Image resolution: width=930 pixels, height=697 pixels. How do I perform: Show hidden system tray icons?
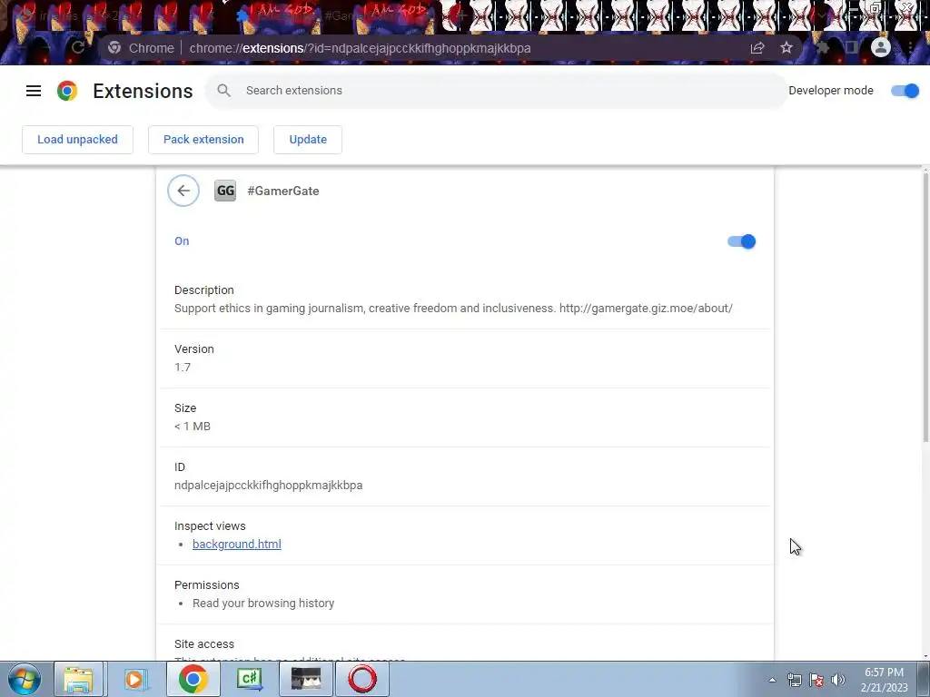(772, 680)
